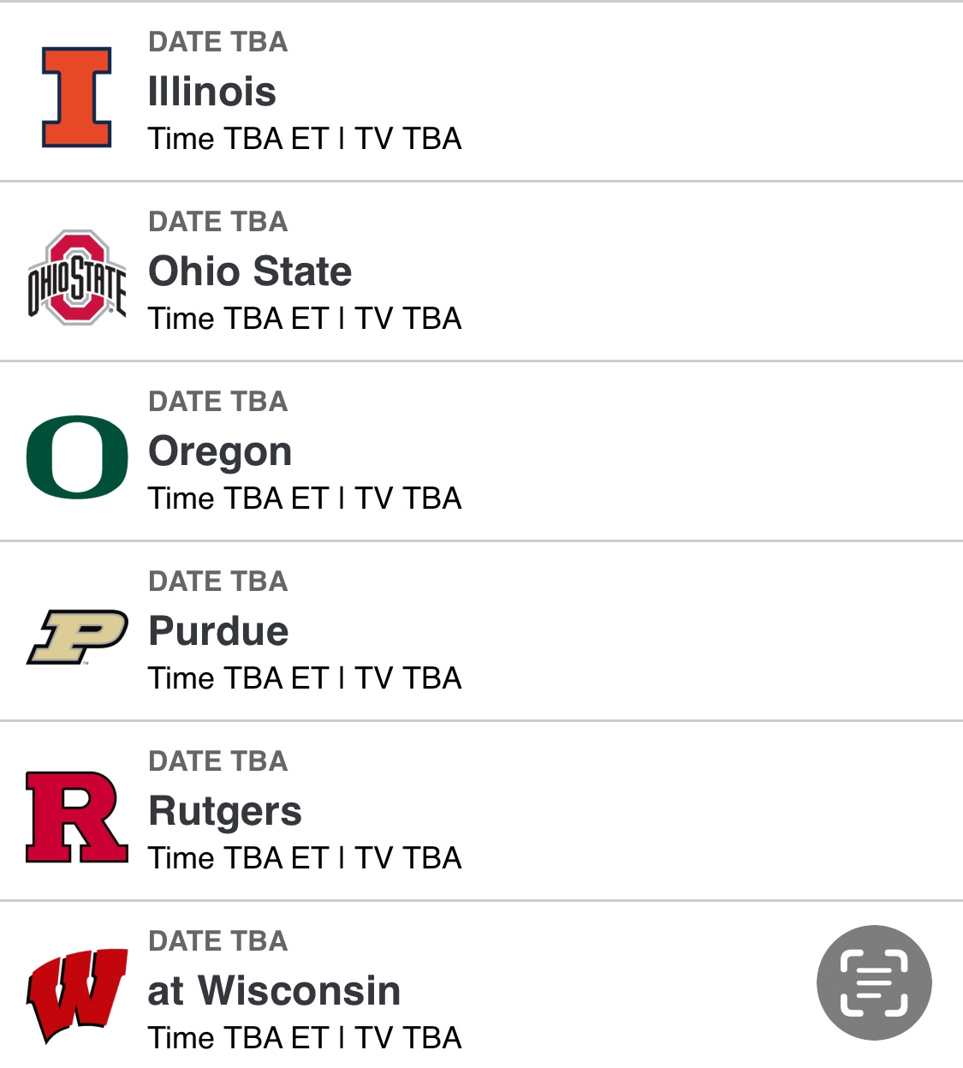Select the green Oregon O logo
The image size is (963, 1068).
click(77, 457)
